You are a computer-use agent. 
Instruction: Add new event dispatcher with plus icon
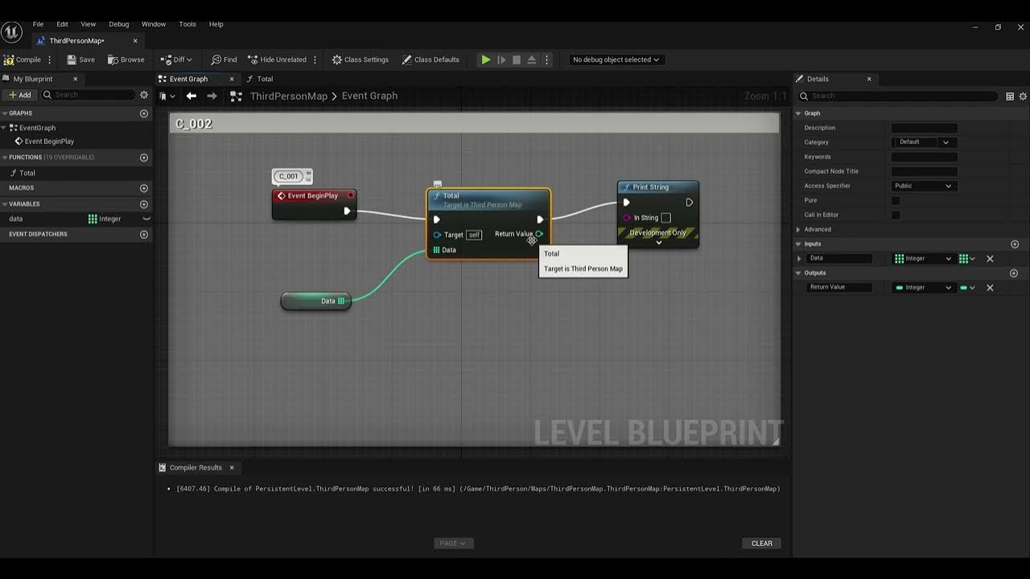pyautogui.click(x=144, y=235)
